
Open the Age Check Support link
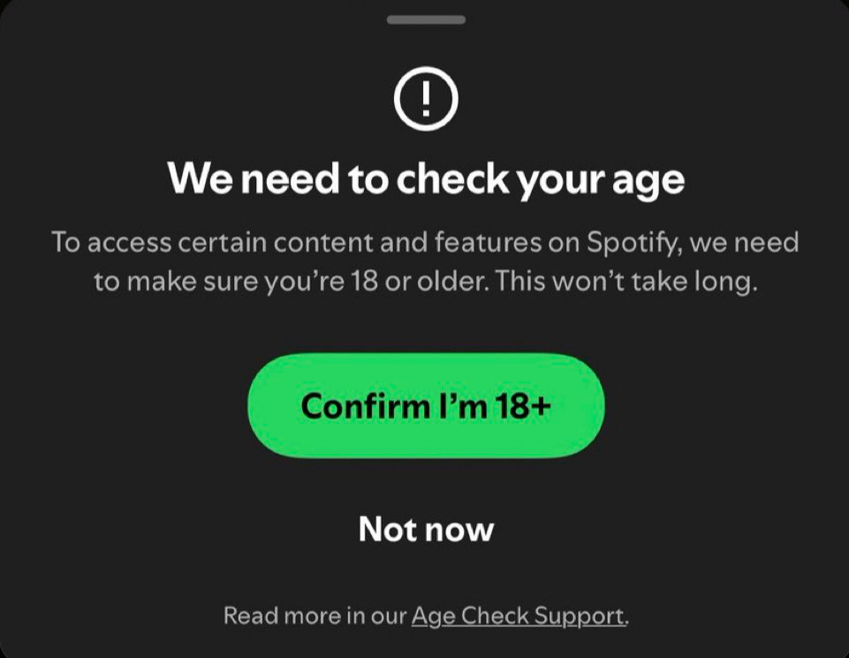click(519, 616)
